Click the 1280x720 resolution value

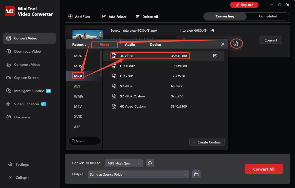click(x=178, y=76)
